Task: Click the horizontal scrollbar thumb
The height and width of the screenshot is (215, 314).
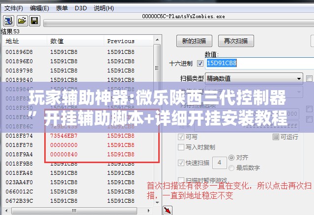Action: click(74, 211)
